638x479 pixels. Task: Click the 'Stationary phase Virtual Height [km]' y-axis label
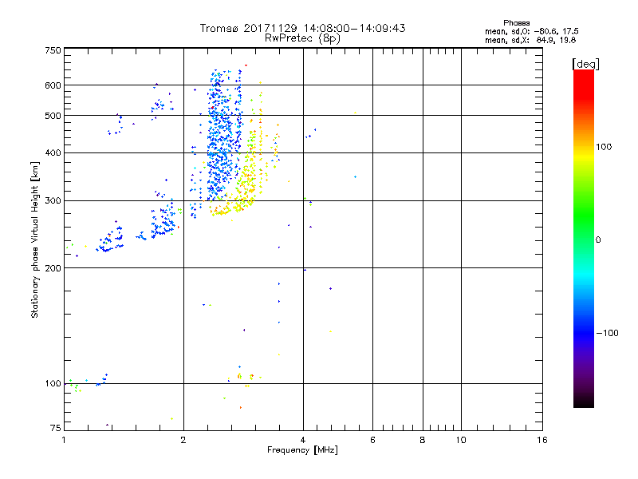(35, 239)
